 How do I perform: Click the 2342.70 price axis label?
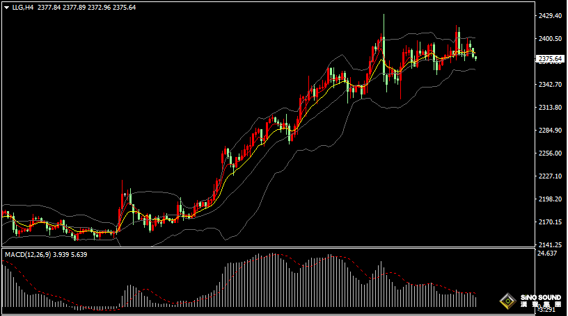(x=550, y=85)
